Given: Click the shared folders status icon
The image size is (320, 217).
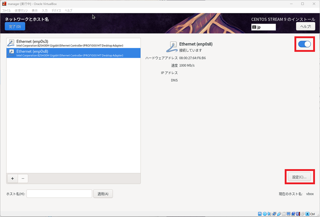Looking at the screenshot, I should (284, 214).
